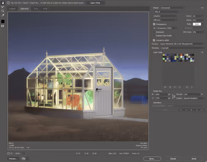Go to previous animation frame
Screen dimensions: 207x162
(x=186, y=110)
